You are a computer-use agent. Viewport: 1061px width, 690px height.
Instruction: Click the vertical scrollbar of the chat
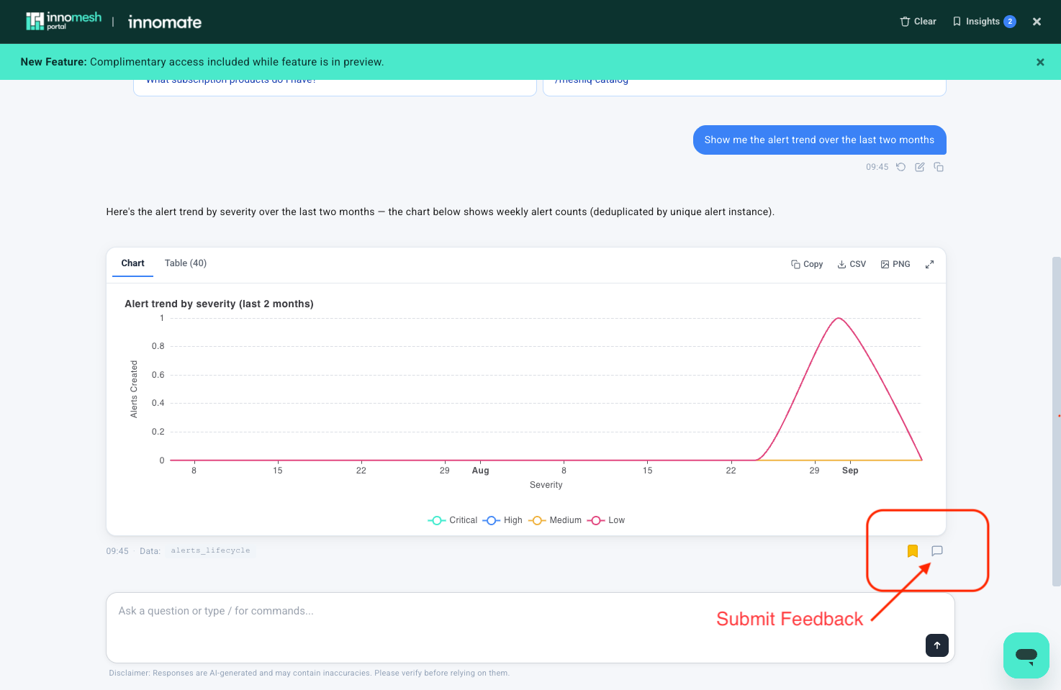click(x=1056, y=421)
